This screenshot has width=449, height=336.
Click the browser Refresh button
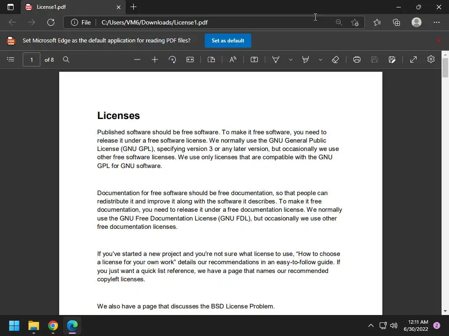click(x=51, y=22)
